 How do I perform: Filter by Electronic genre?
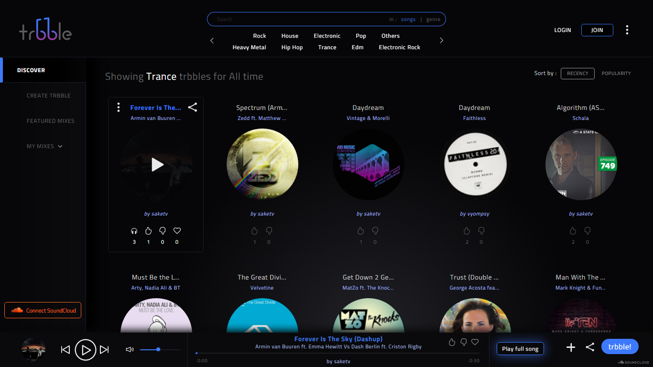(327, 36)
